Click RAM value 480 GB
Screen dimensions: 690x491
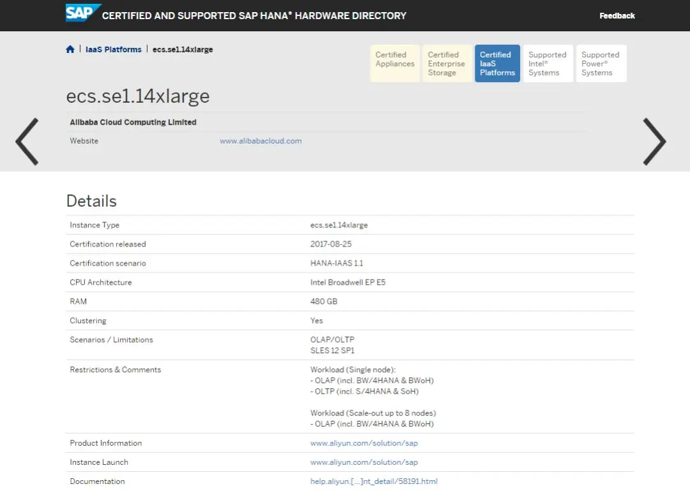[324, 301]
